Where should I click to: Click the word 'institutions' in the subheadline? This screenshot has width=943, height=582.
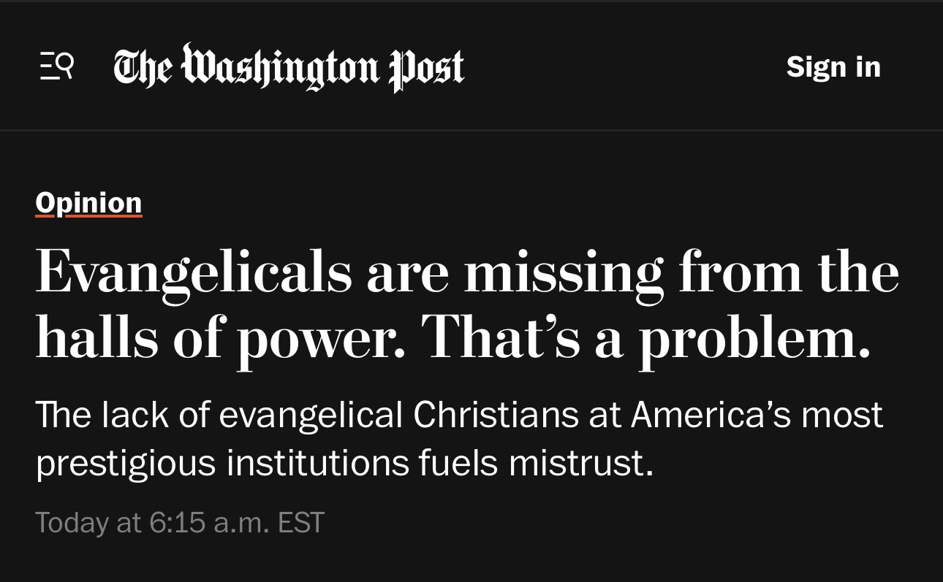317,463
